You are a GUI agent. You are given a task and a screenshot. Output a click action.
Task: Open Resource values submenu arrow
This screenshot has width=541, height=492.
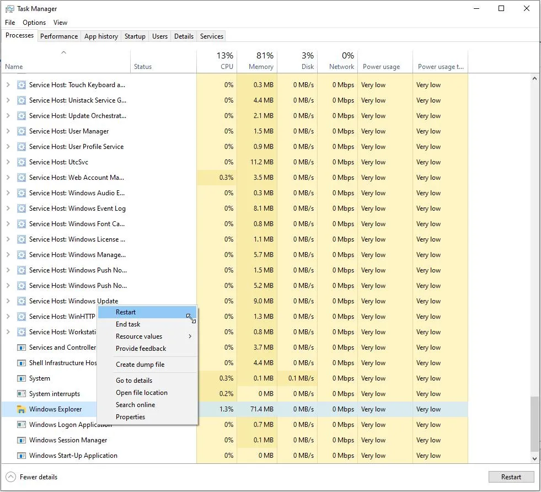190,336
